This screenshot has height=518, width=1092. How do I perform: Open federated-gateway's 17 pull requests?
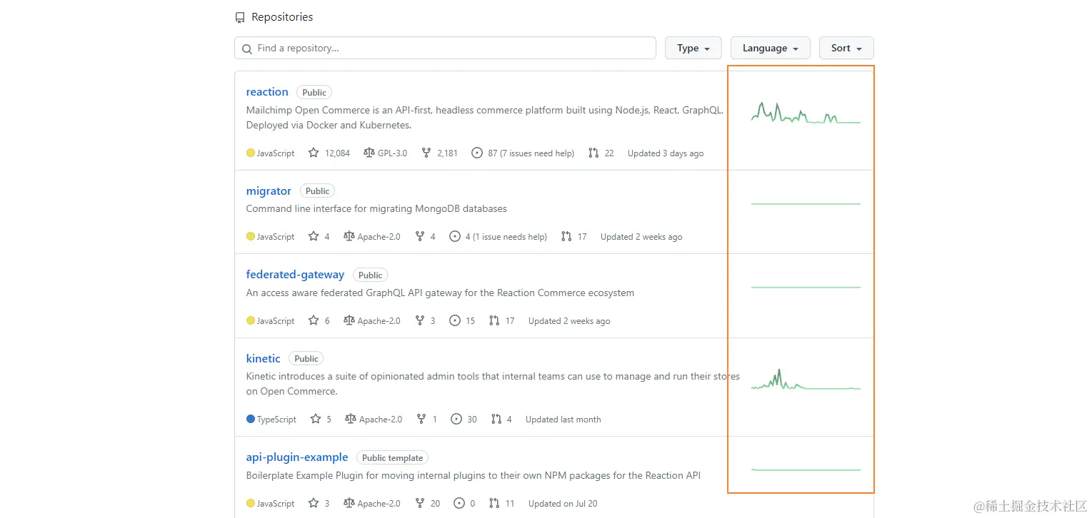pyautogui.click(x=501, y=320)
